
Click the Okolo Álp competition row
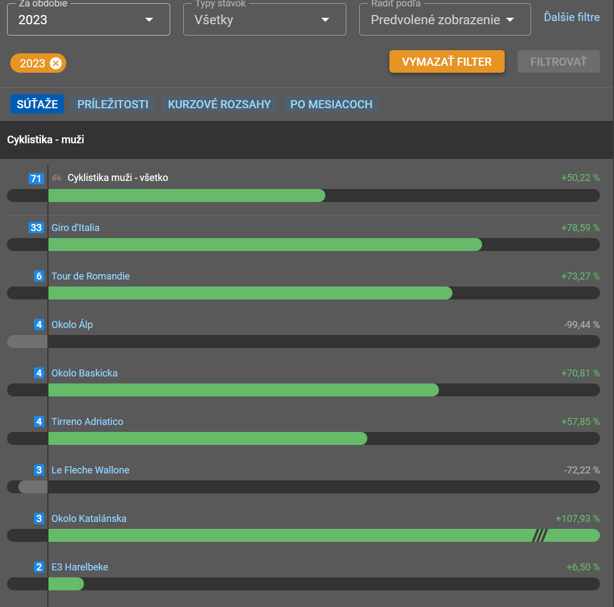click(72, 325)
